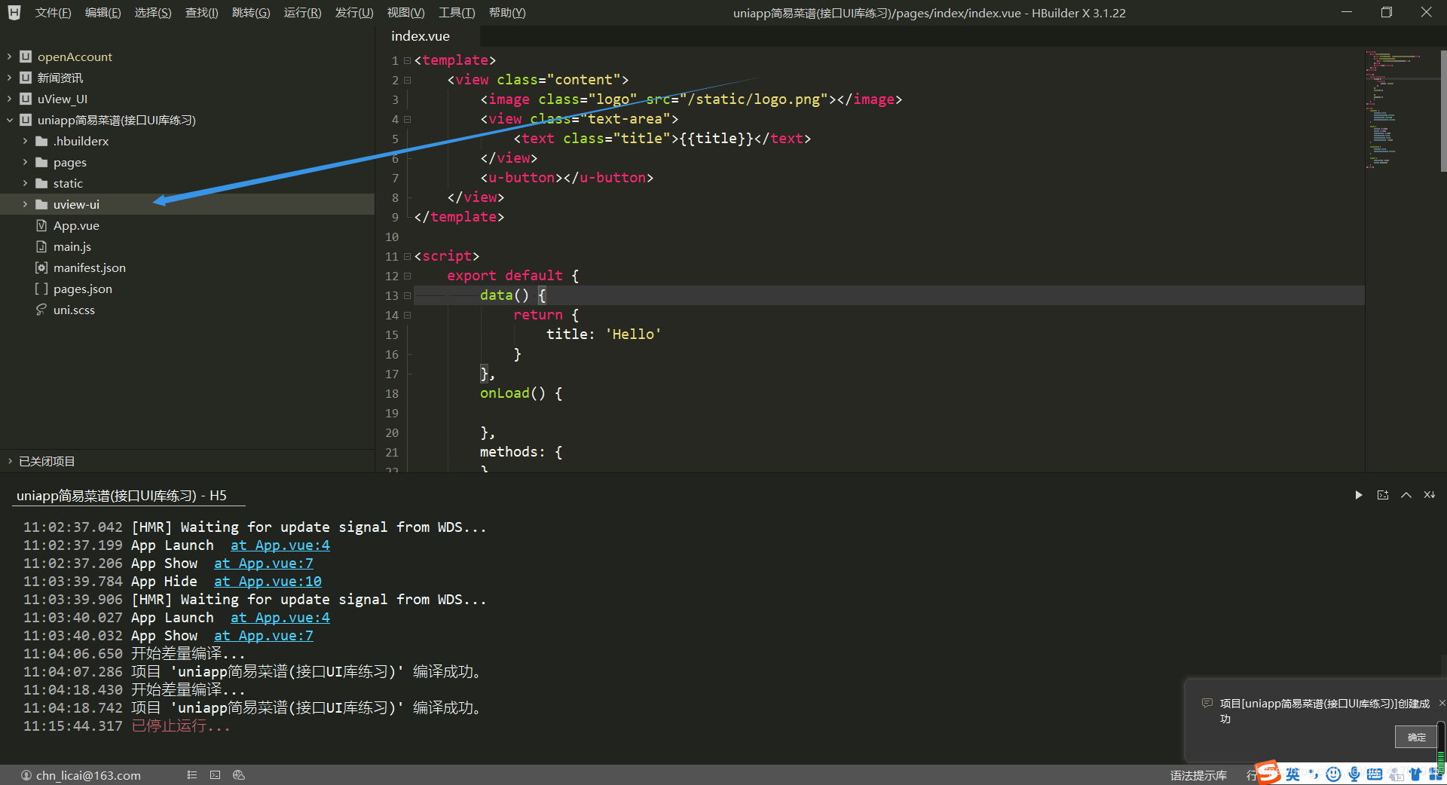The width and height of the screenshot is (1447, 785).
Task: Expand the 已关闭项目 section
Action: pos(10,461)
